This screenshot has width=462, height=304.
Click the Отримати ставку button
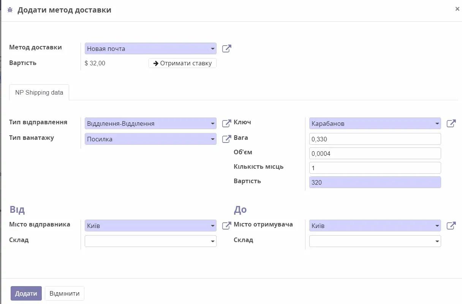182,63
